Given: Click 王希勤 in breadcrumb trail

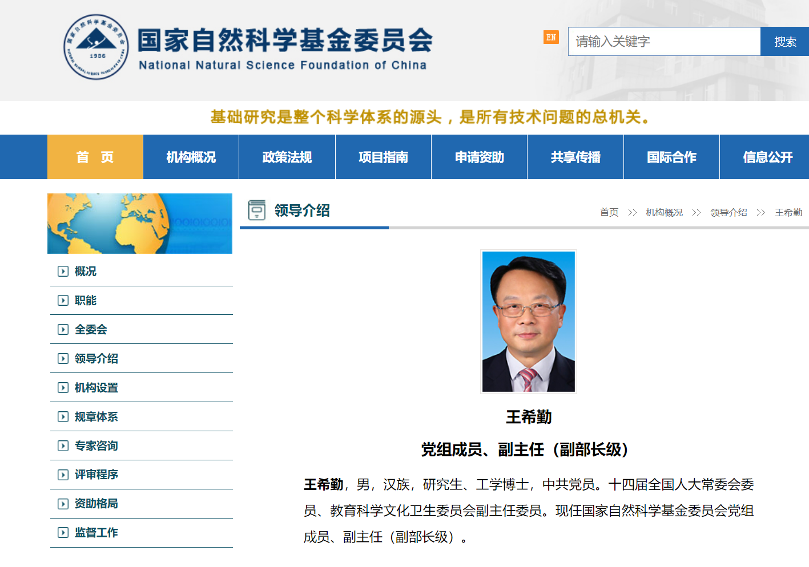Looking at the screenshot, I should (x=788, y=212).
